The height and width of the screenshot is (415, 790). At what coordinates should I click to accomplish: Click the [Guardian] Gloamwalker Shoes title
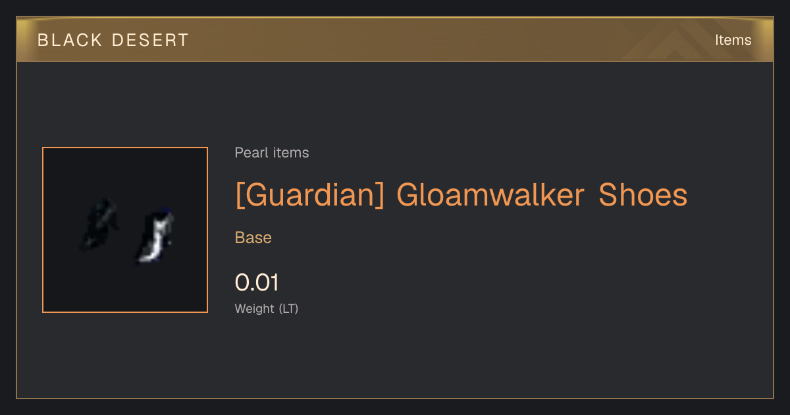coord(461,196)
